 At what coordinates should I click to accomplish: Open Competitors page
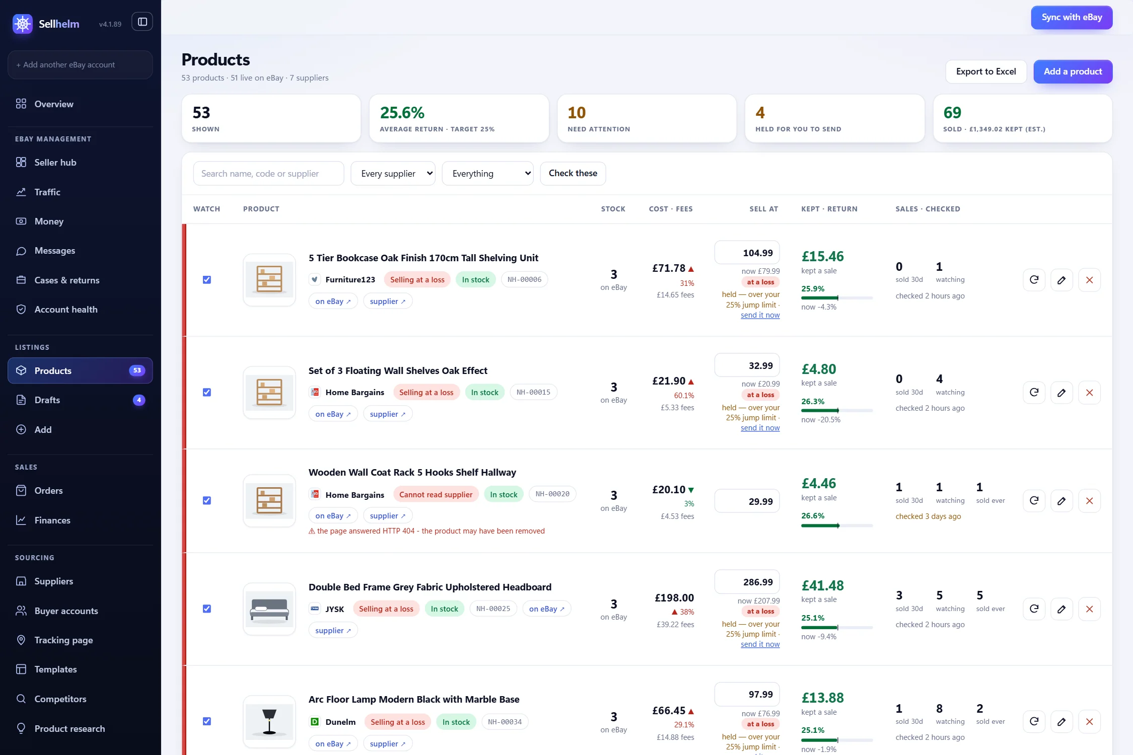pyautogui.click(x=80, y=699)
